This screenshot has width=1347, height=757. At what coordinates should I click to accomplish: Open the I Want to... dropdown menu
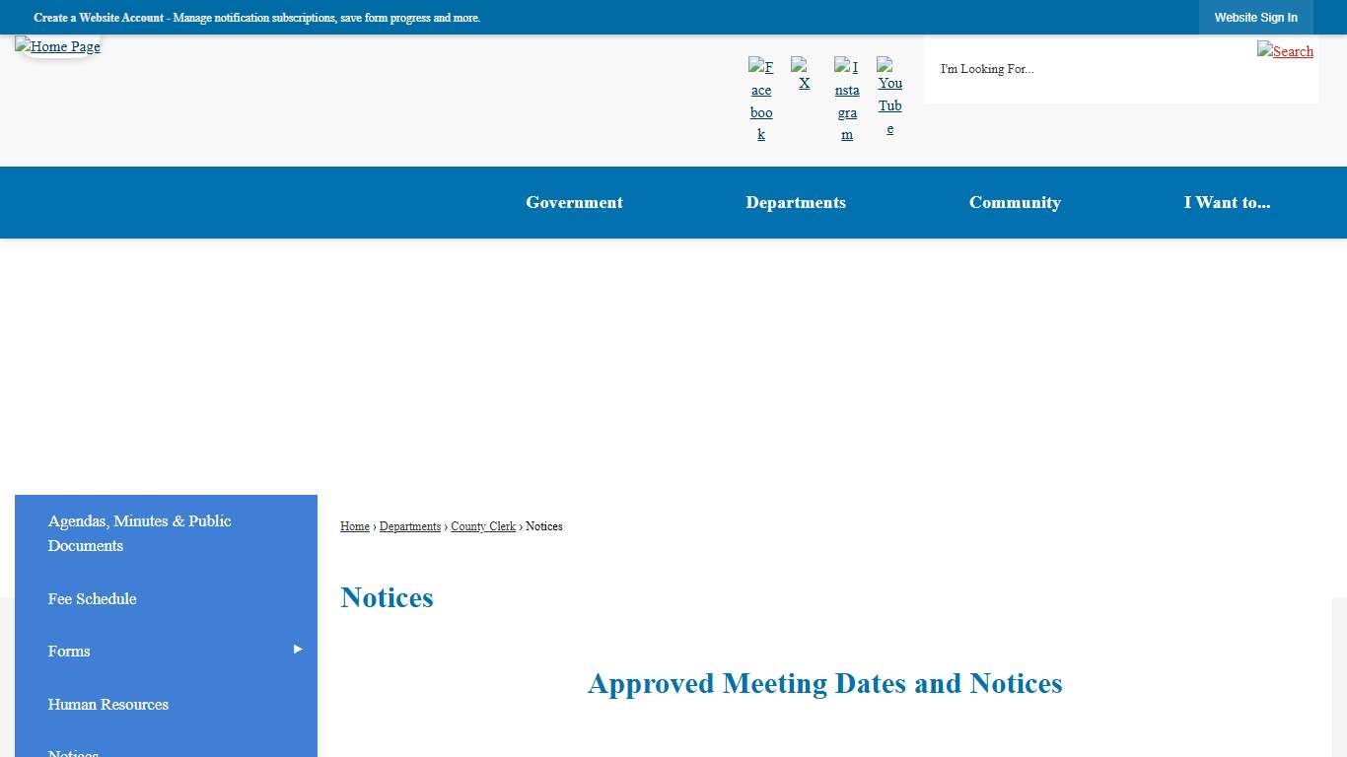[x=1228, y=202]
